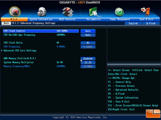Click the current 40 clock ratio value
This screenshot has height=120, width=161.
click(x=58, y=43)
